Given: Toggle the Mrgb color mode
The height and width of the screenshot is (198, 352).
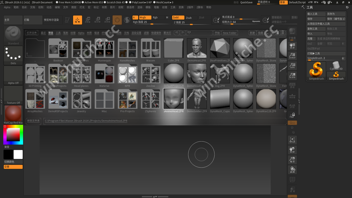Looking at the screenshot, I should click(x=143, y=17).
